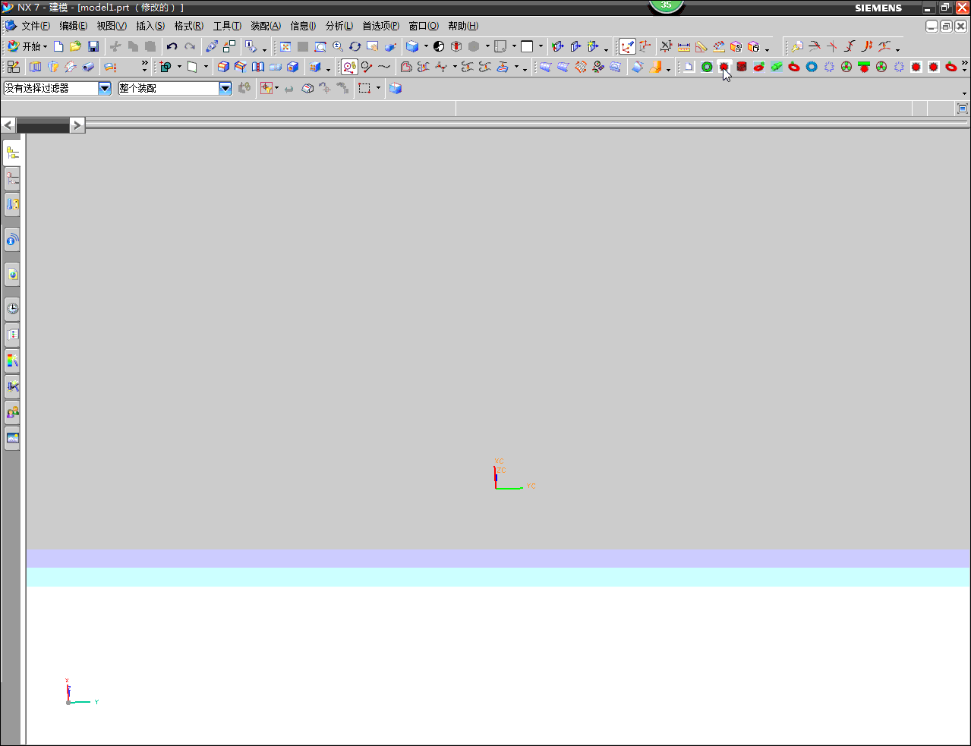
Task: Open the sketch icon in feature toolbar
Action: [x=13, y=67]
